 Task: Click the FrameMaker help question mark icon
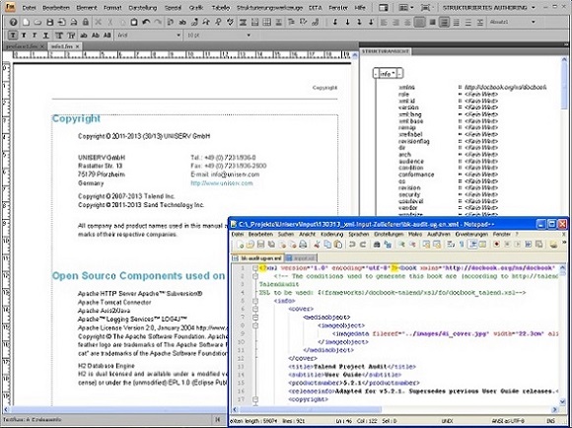pyautogui.click(x=14, y=23)
